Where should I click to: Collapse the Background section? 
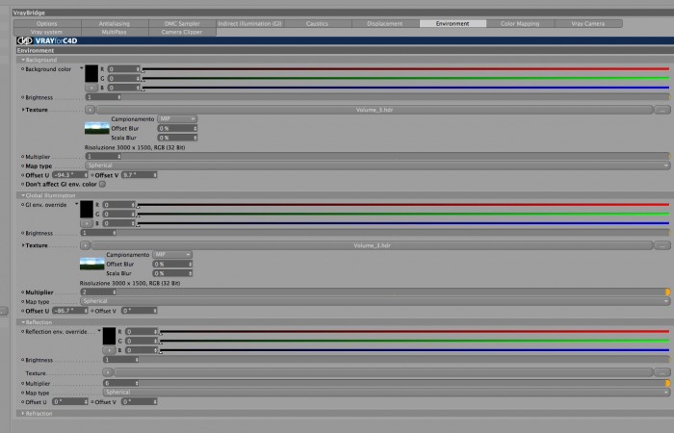click(23, 60)
